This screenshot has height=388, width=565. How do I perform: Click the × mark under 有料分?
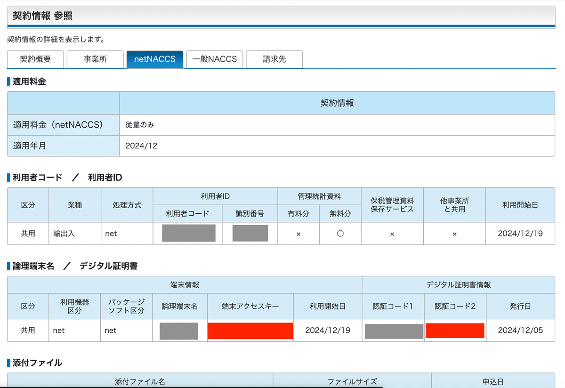coord(299,233)
